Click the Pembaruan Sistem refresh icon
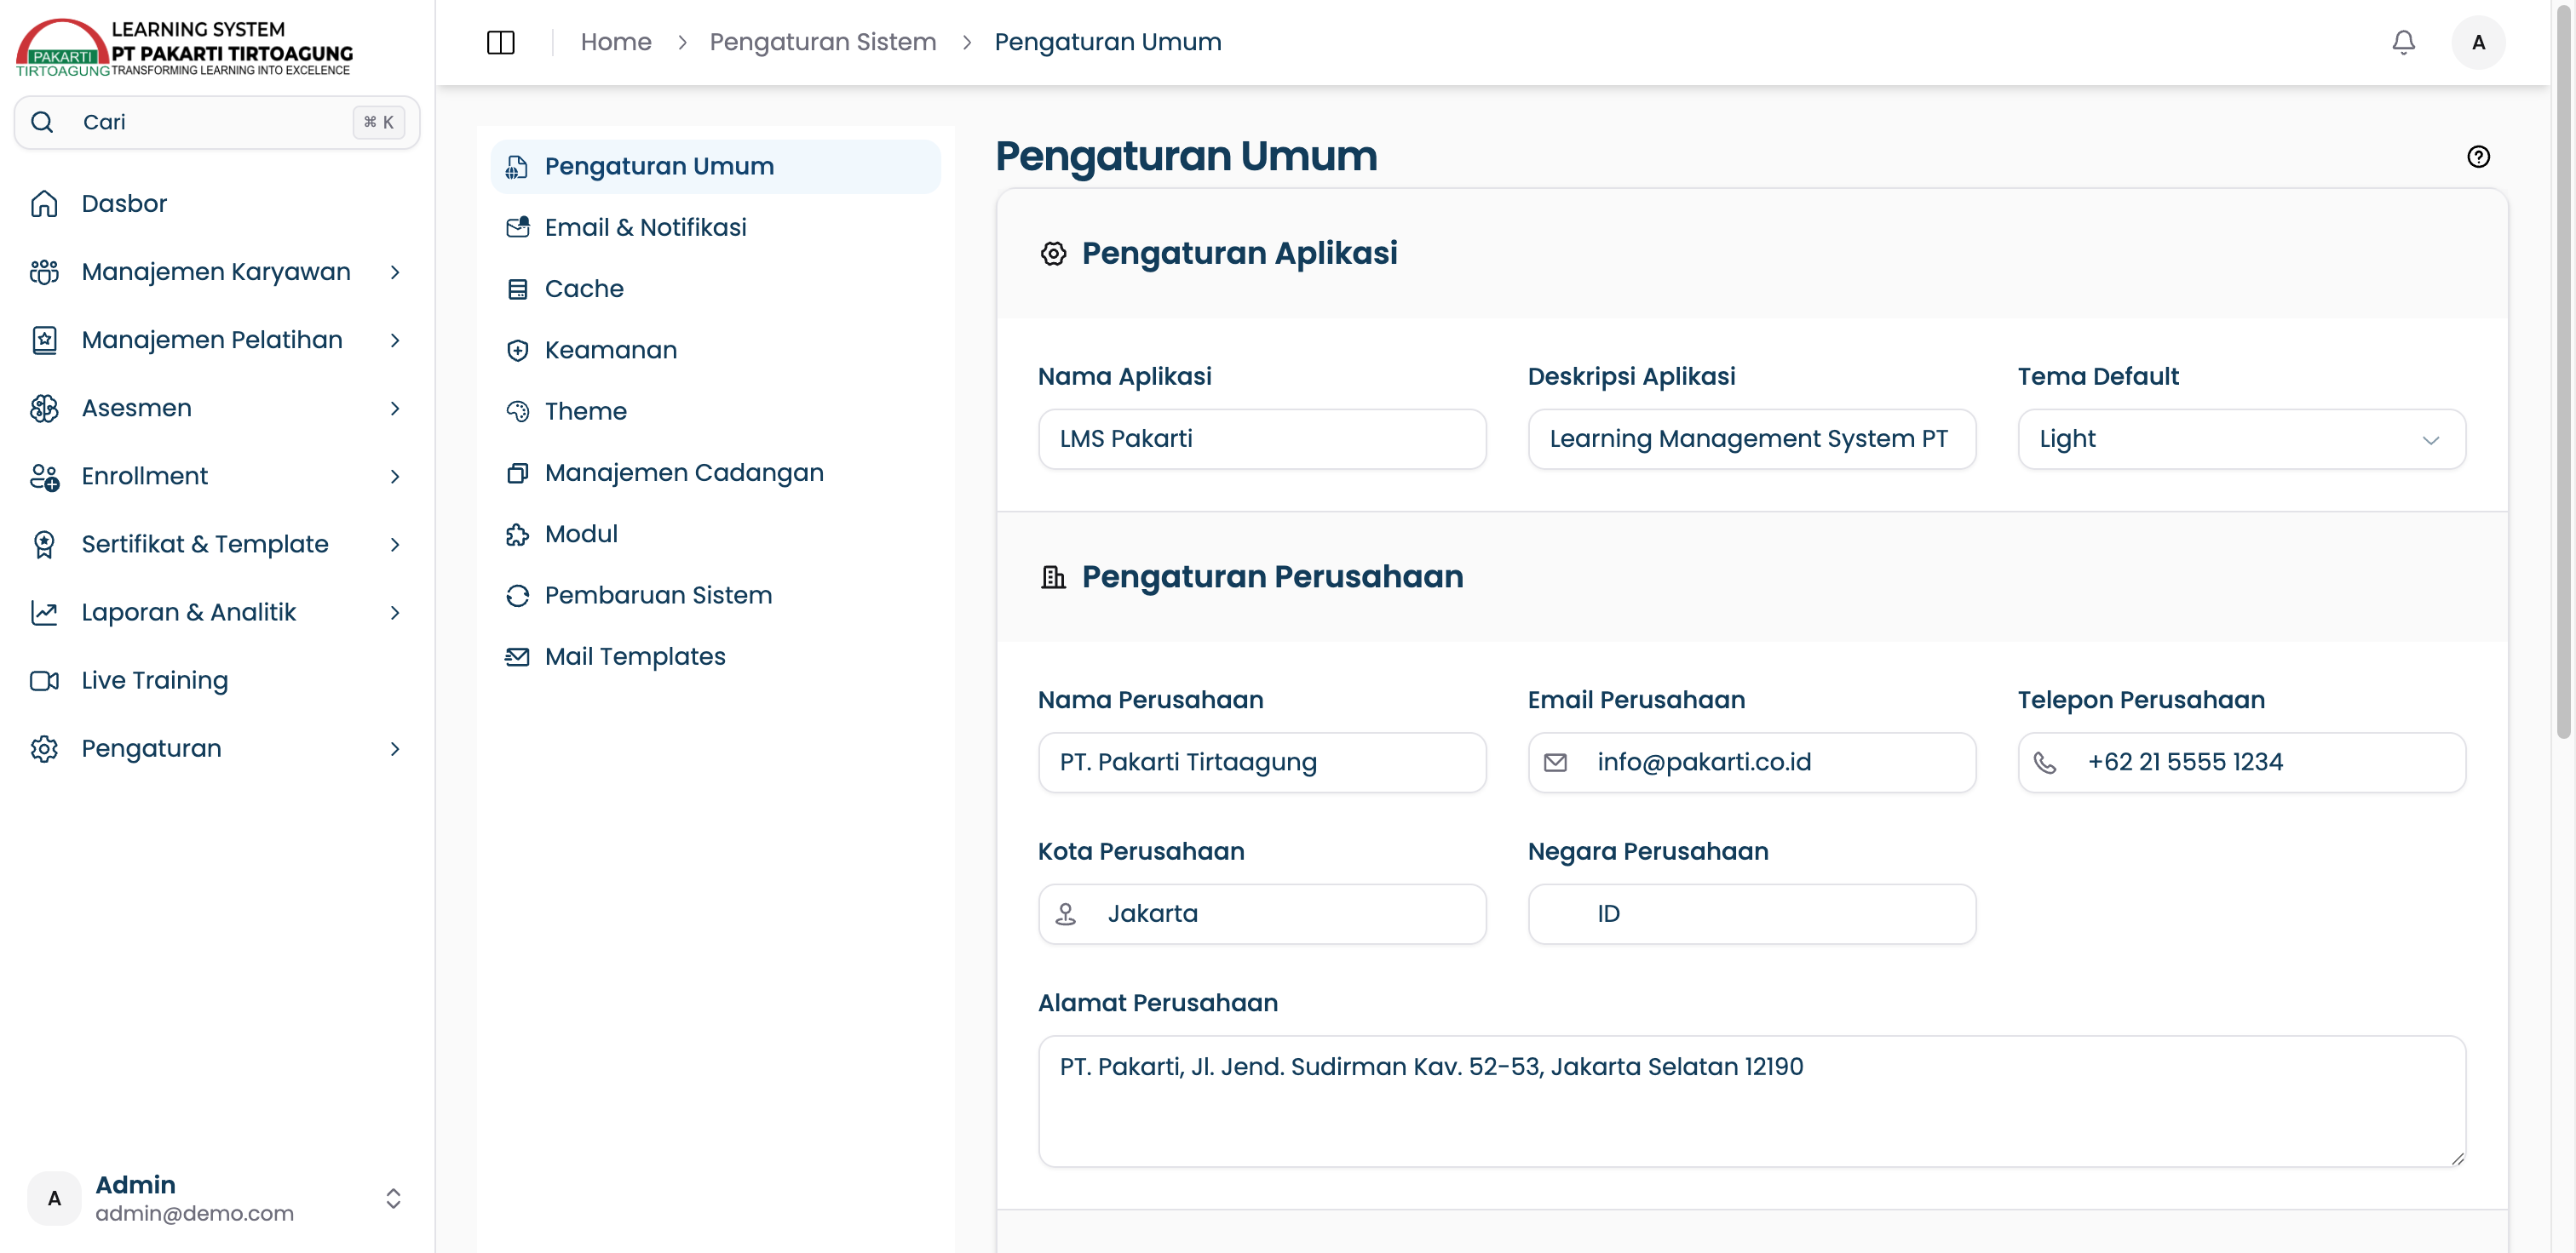2576x1253 pixels. coord(517,596)
